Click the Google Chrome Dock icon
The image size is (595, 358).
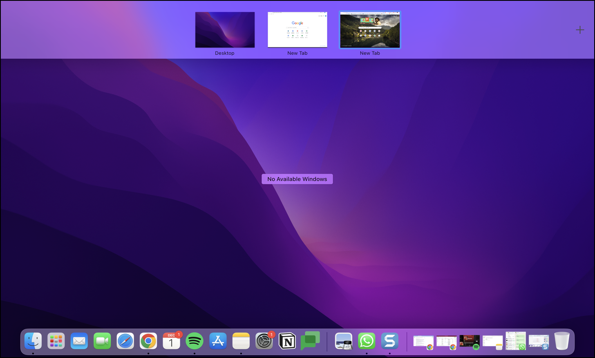pos(148,341)
